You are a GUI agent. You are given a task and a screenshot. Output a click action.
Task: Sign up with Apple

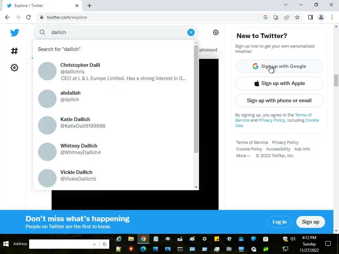279,83
